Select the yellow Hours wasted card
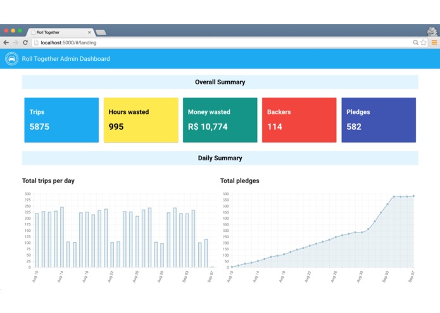Viewport: 440px width, 313px height. pyautogui.click(x=141, y=120)
